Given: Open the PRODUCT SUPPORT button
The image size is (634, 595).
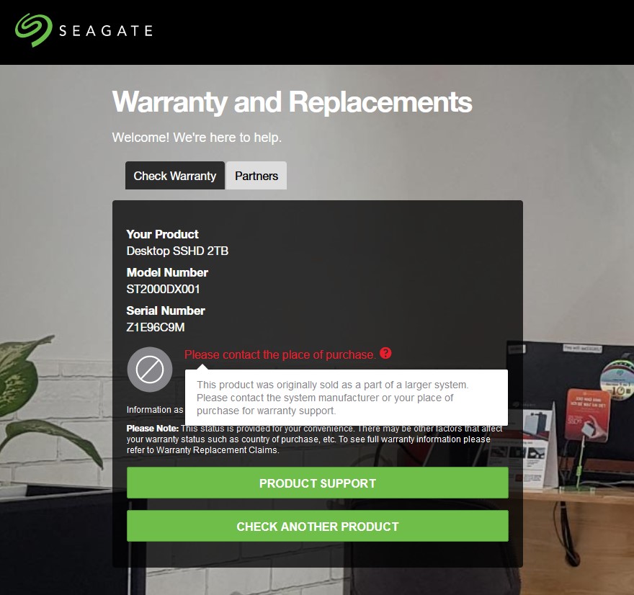Looking at the screenshot, I should [318, 483].
